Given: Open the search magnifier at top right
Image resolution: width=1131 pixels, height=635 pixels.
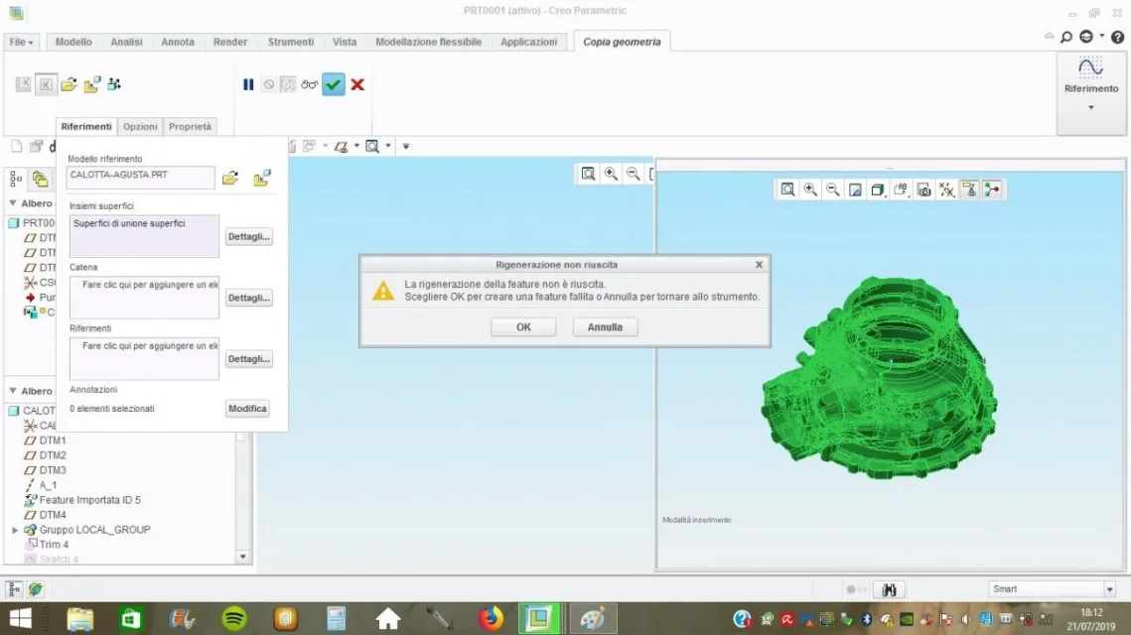Looking at the screenshot, I should click(1066, 37).
